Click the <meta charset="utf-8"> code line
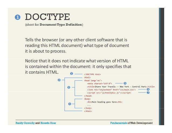172x133 pixels. [99, 84]
